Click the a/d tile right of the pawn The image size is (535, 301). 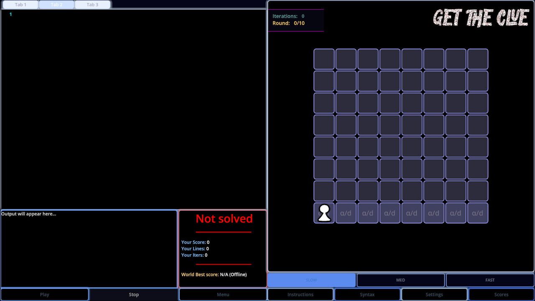346,213
